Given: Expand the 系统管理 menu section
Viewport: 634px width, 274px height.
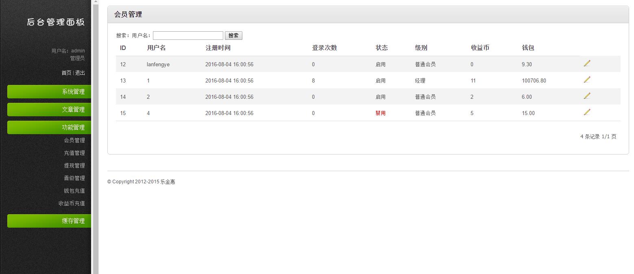Looking at the screenshot, I should tap(49, 92).
